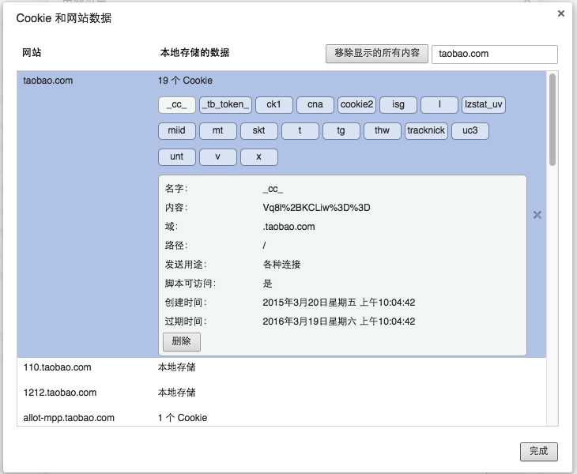Click the expiry time 2016年3月19日

pos(338,322)
